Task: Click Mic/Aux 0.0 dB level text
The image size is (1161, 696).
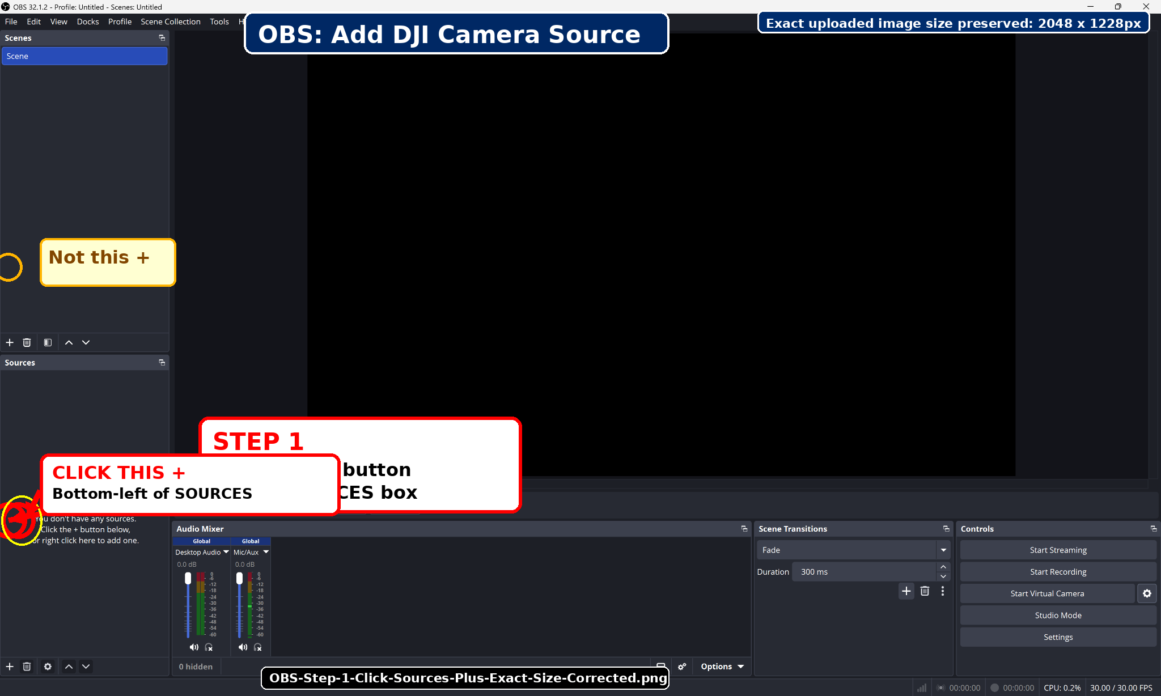Action: tap(245, 565)
